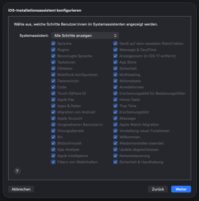The height and width of the screenshot is (201, 199).
Task: Toggle the App Store checkbox
Action: pyautogui.click(x=115, y=62)
